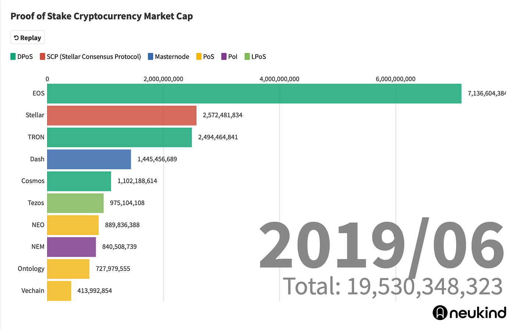Click the Dash row label
The width and height of the screenshot is (515, 330).
tap(37, 159)
